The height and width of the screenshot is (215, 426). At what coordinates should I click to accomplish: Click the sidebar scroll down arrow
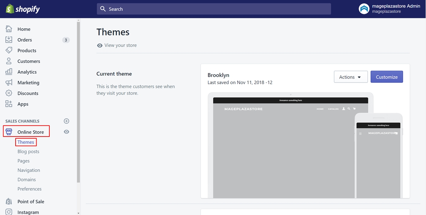(78, 213)
